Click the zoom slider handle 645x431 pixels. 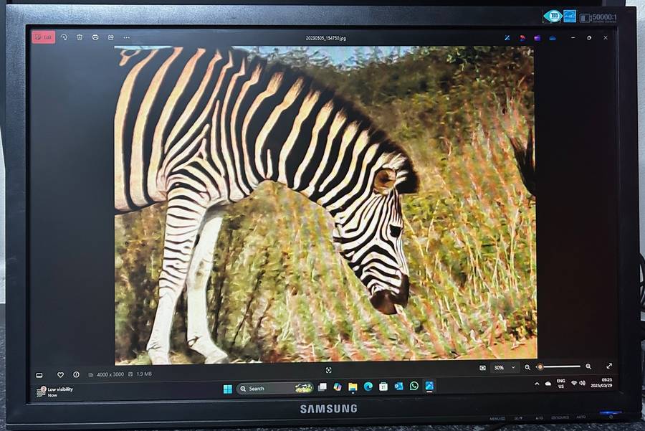[x=540, y=367]
